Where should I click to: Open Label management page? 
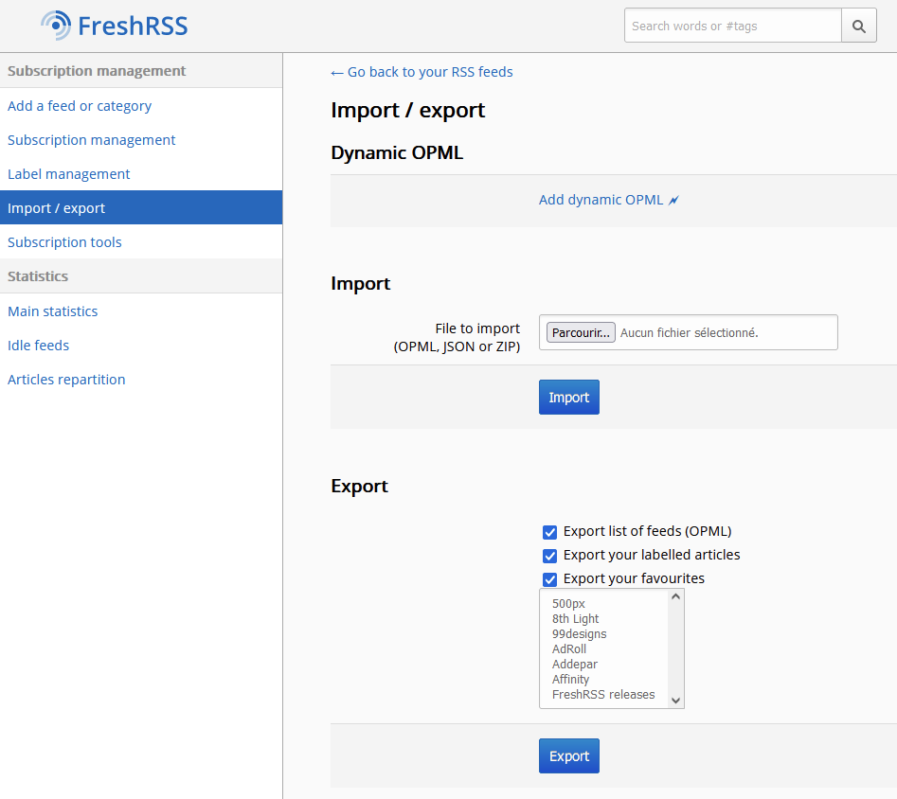point(69,174)
